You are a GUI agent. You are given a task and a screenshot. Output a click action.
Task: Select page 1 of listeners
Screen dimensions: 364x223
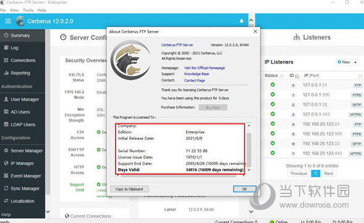click(x=316, y=174)
